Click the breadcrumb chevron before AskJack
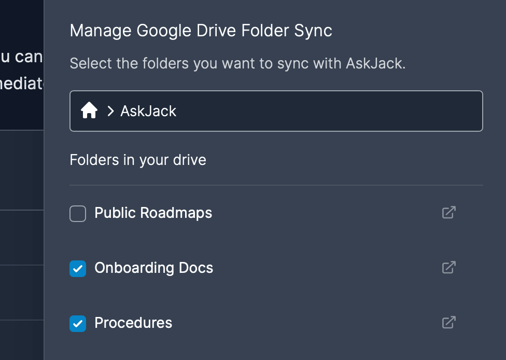This screenshot has height=360, width=506. point(111,111)
